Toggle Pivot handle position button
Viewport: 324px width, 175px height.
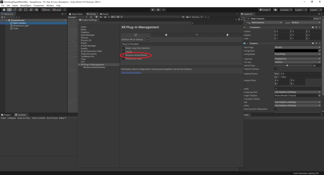point(46,10)
